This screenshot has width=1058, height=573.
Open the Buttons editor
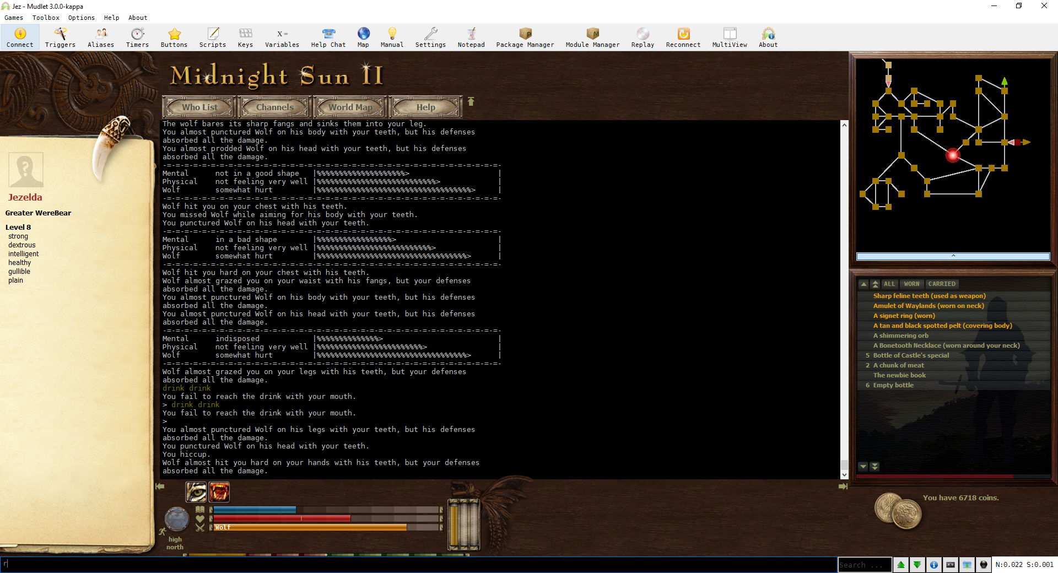coord(174,37)
